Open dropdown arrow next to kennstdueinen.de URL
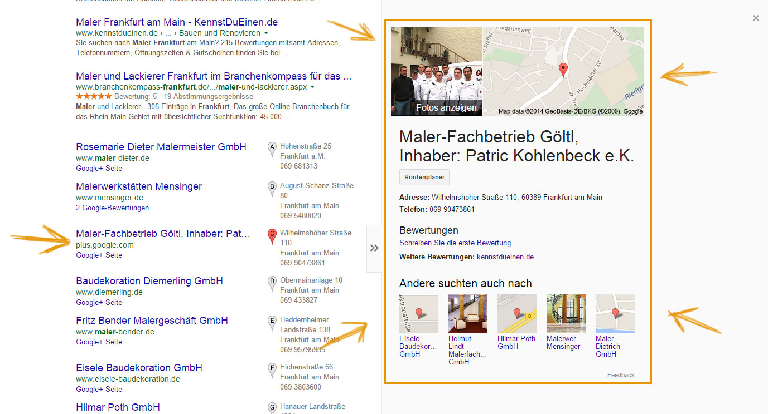768x414 pixels. (x=266, y=33)
